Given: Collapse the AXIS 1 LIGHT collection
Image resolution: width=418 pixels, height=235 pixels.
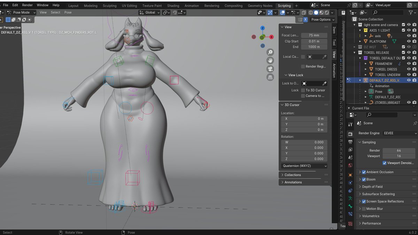Looking at the screenshot, I should click(x=360, y=30).
